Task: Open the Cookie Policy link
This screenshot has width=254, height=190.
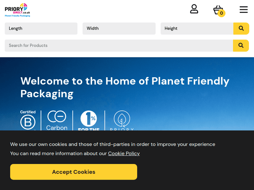Action: coord(124,154)
